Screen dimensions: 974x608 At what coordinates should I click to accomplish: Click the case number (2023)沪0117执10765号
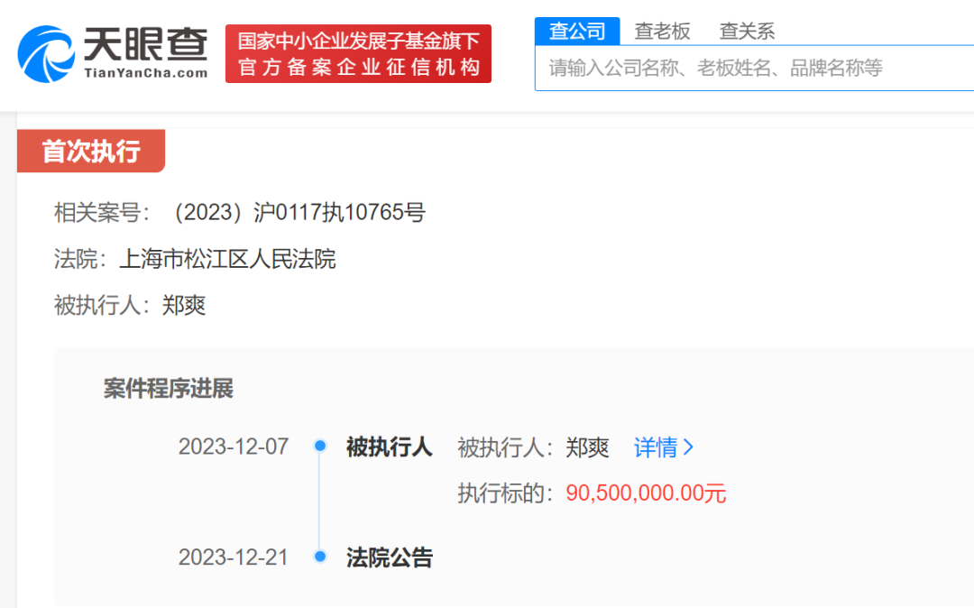coord(298,213)
